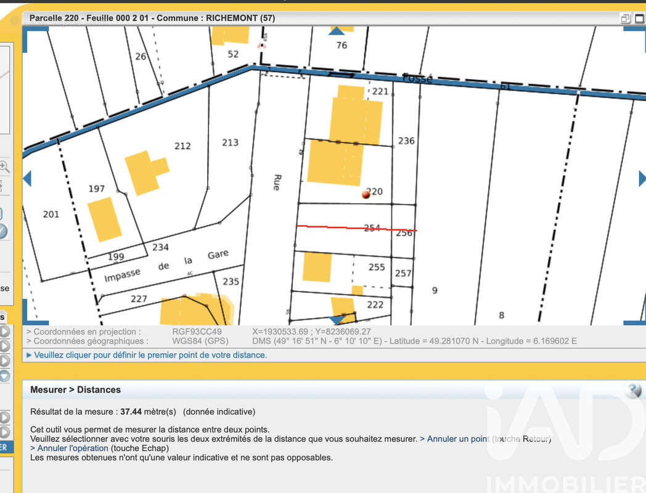
Task: Pan the map right with the right arrow
Action: (x=642, y=179)
